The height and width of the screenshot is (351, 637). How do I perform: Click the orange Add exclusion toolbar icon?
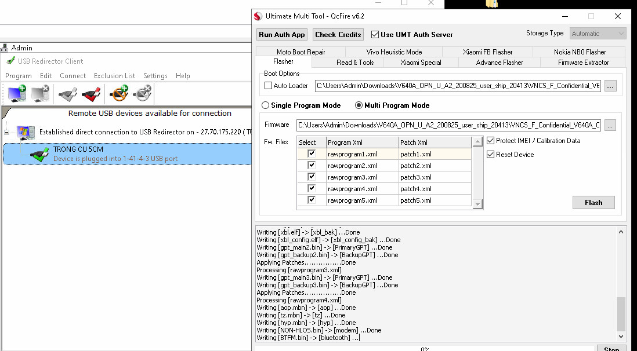[x=118, y=94]
